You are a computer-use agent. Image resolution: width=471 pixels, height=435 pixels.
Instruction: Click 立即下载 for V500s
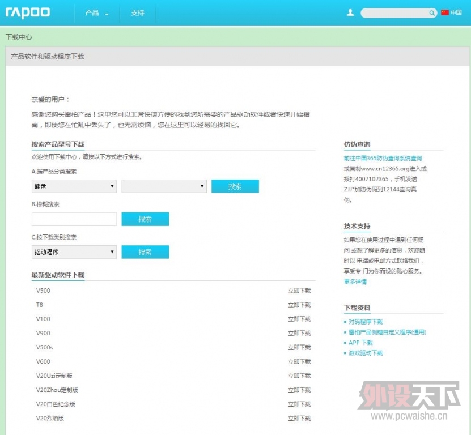click(299, 347)
